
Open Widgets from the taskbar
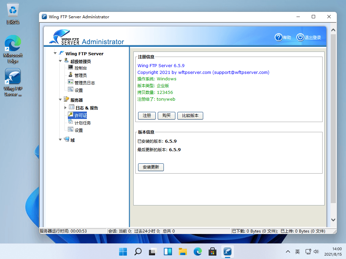click(x=168, y=252)
